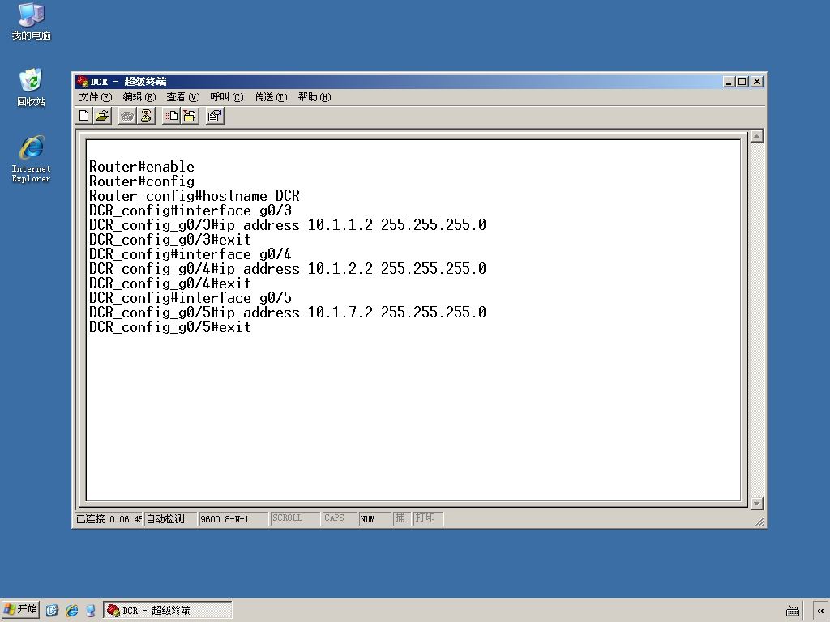Image resolution: width=830 pixels, height=622 pixels.
Task: Click the Receive file toolbar icon
Action: 190,116
